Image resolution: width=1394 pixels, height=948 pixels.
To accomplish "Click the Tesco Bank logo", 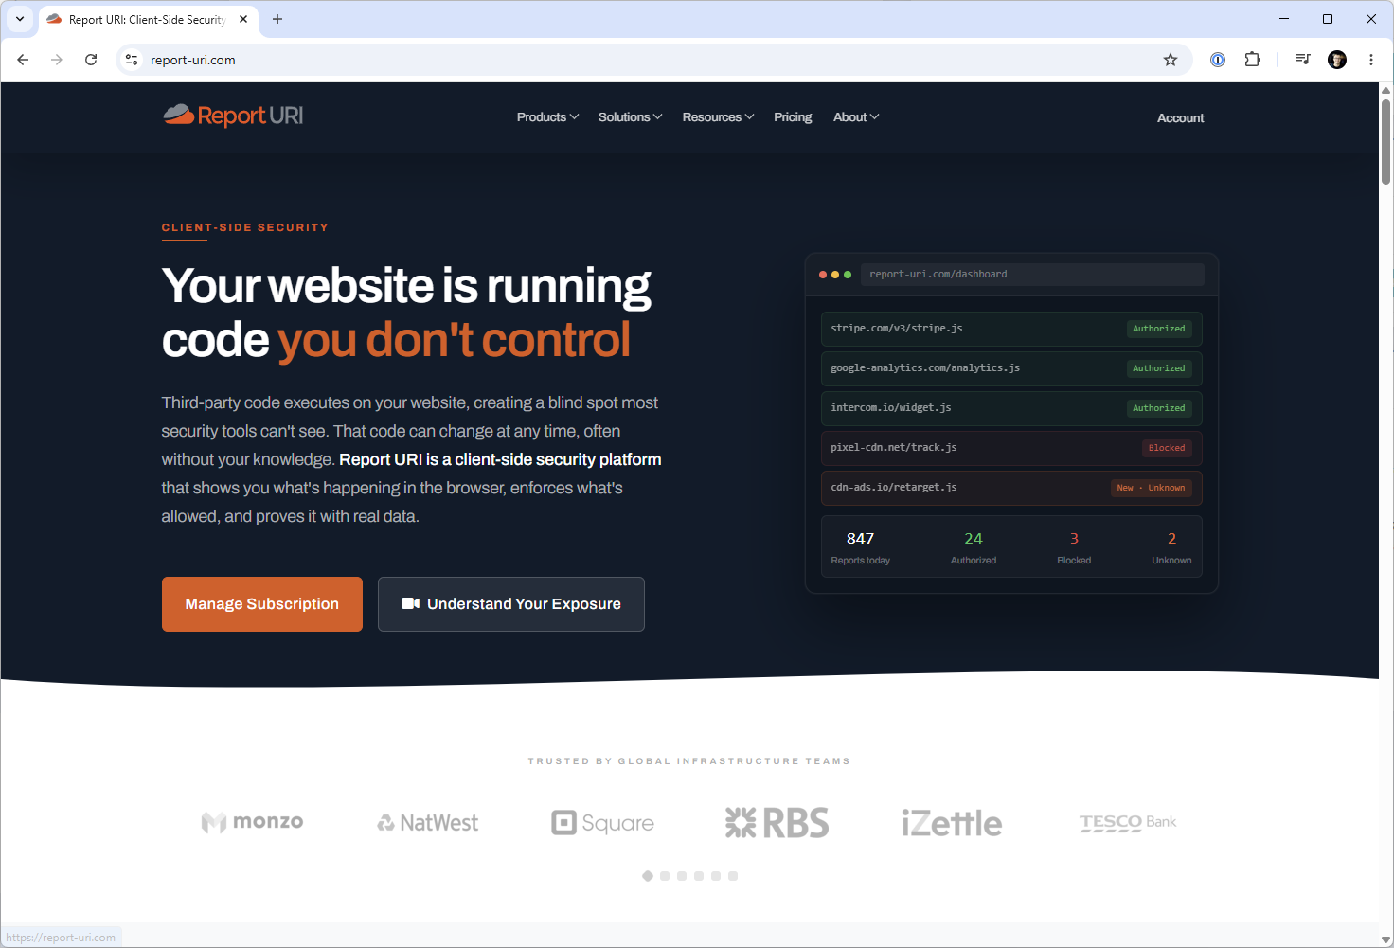I will (x=1128, y=822).
